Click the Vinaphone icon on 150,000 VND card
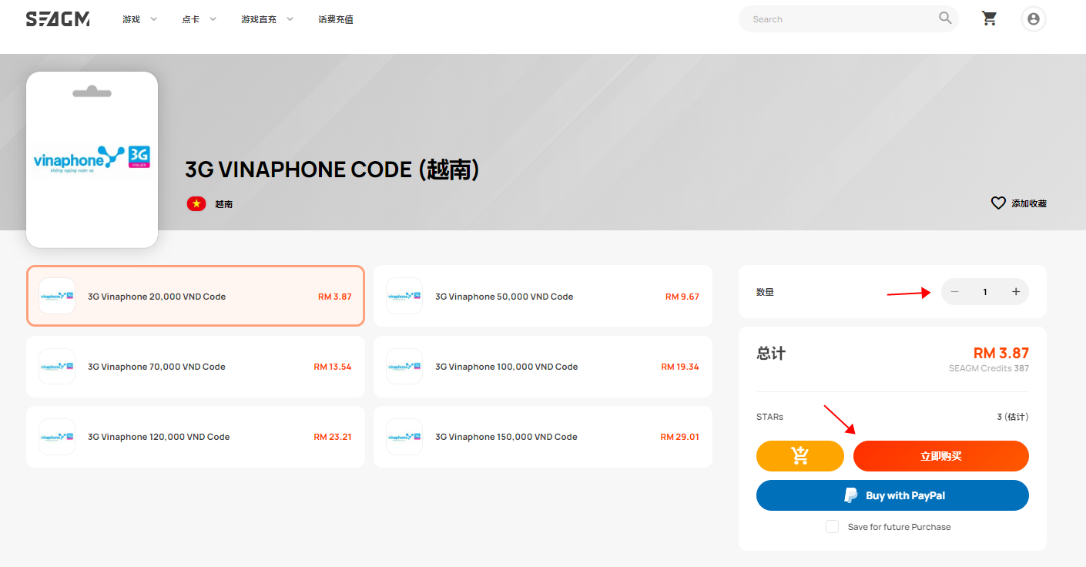Image resolution: width=1086 pixels, height=567 pixels. [404, 437]
